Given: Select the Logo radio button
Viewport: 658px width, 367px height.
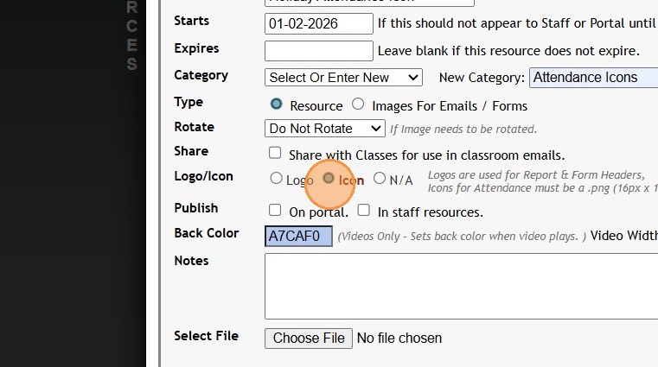Looking at the screenshot, I should (x=276, y=179).
